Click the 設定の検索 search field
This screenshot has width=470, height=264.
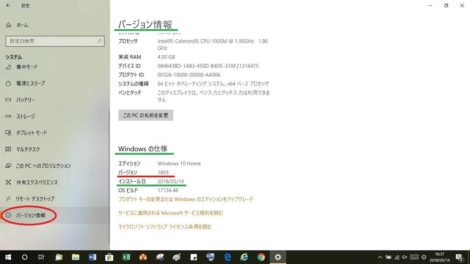click(x=55, y=41)
